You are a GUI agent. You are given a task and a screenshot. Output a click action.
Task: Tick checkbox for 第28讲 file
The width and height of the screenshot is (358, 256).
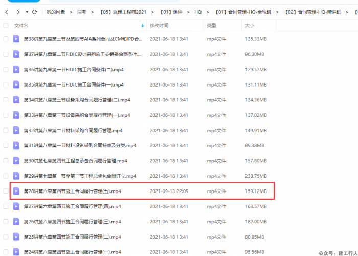pyautogui.click(x=6, y=191)
